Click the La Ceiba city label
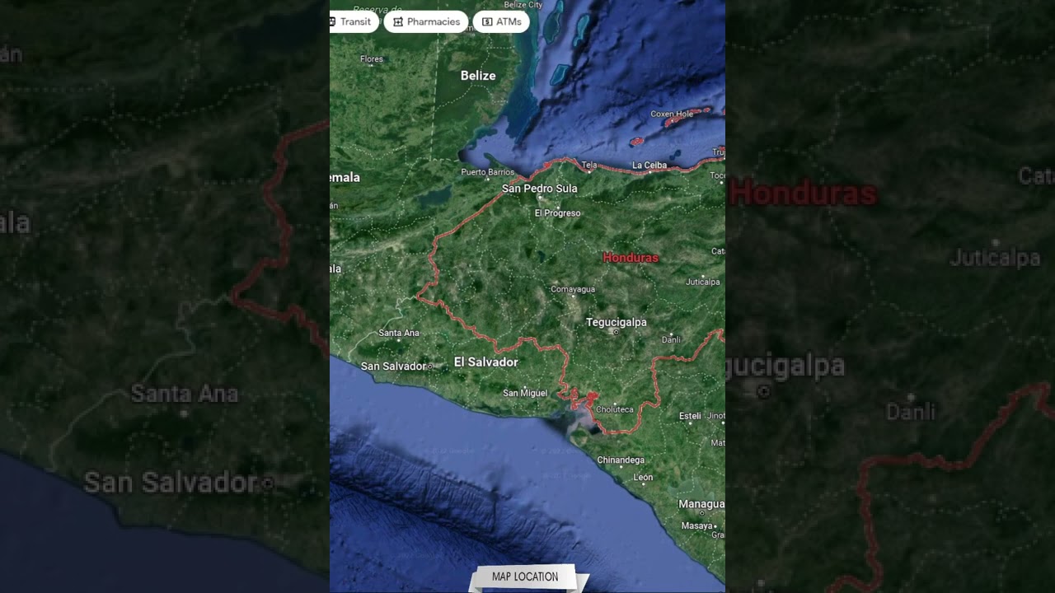This screenshot has width=1055, height=593. (649, 166)
